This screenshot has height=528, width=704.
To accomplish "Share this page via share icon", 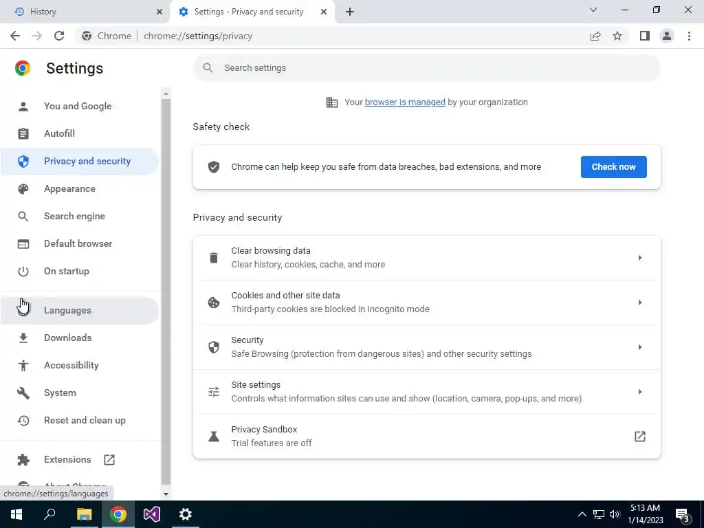I will click(x=595, y=36).
